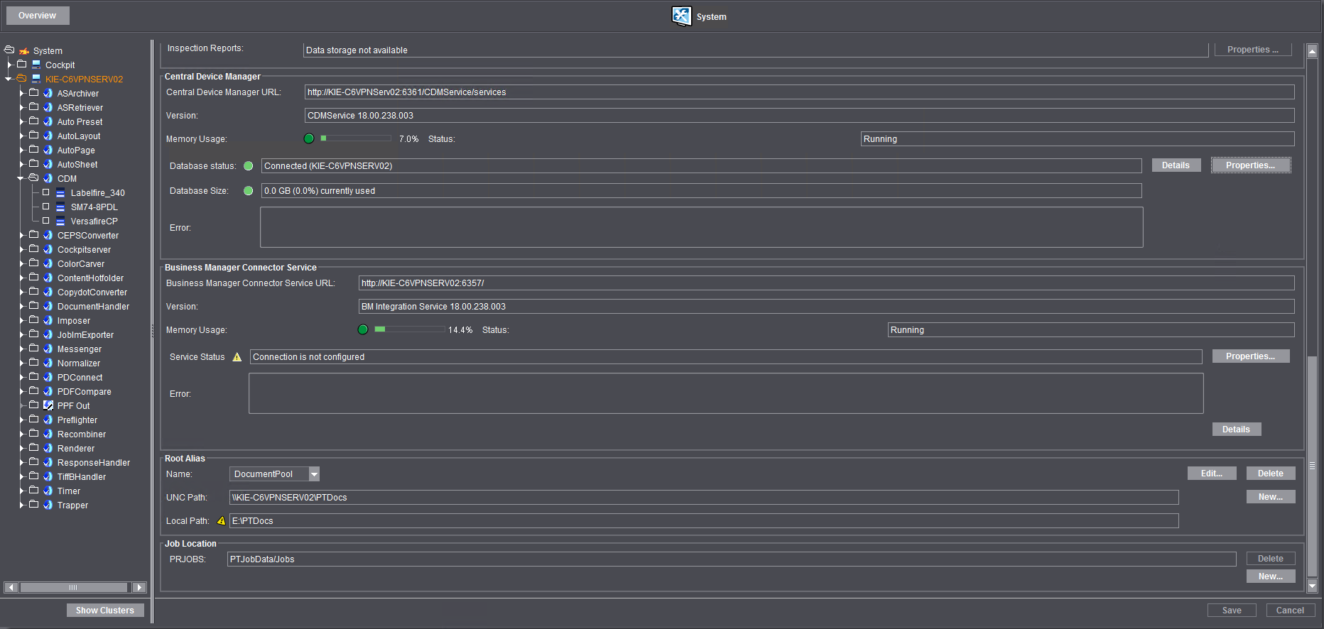The image size is (1324, 629).
Task: Expand the PDFCompare tree node
Action: pyautogui.click(x=21, y=391)
